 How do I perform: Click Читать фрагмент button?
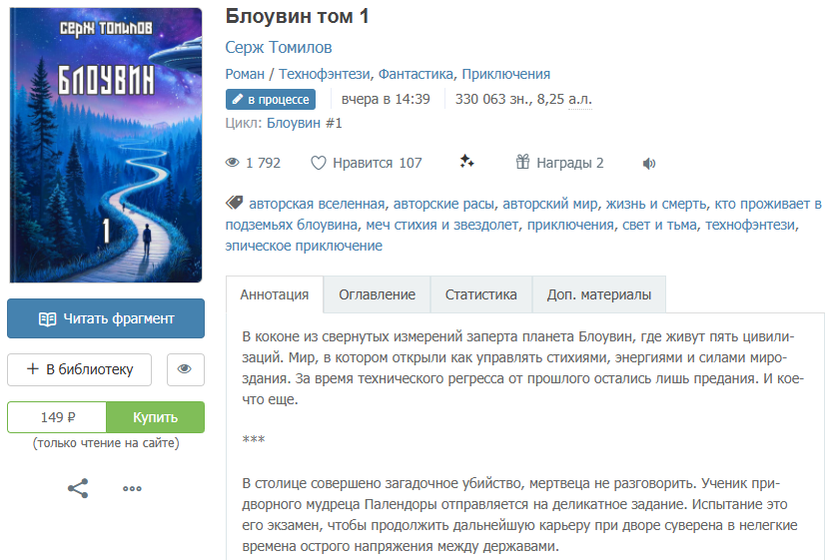coord(106,318)
